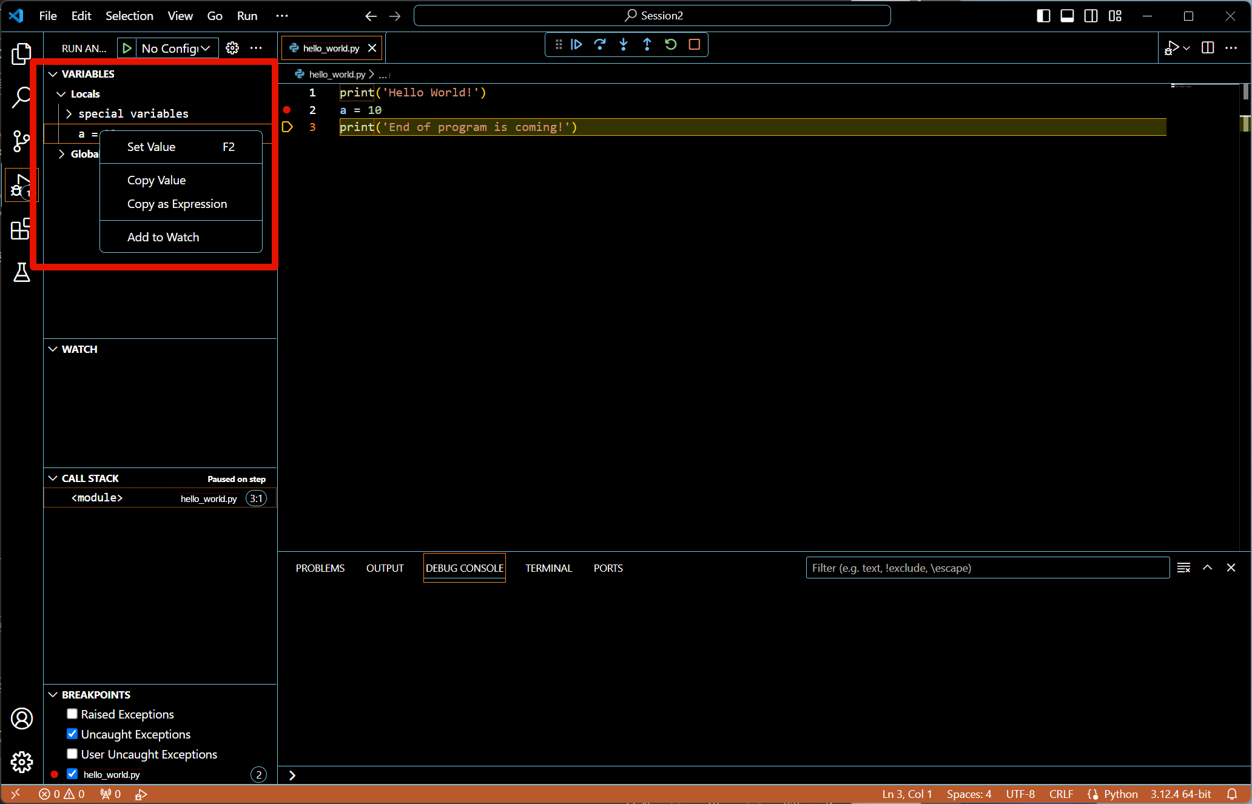The height and width of the screenshot is (804, 1252).
Task: Disable the hello_world.py breakpoint checkbox
Action: point(72,774)
